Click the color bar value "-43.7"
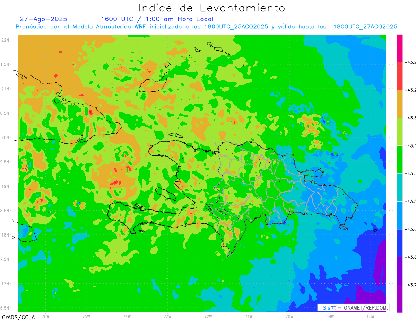Viewport: 416px width, 321px height. point(411,285)
